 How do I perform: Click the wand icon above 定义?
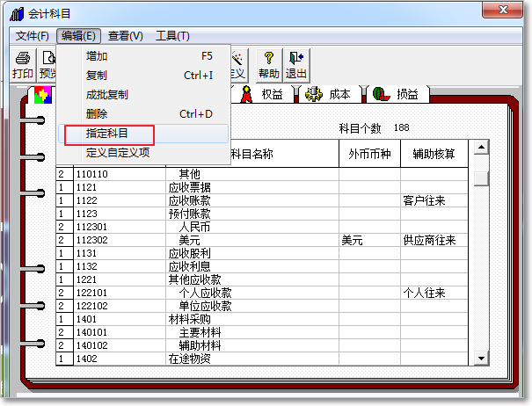coord(237,58)
